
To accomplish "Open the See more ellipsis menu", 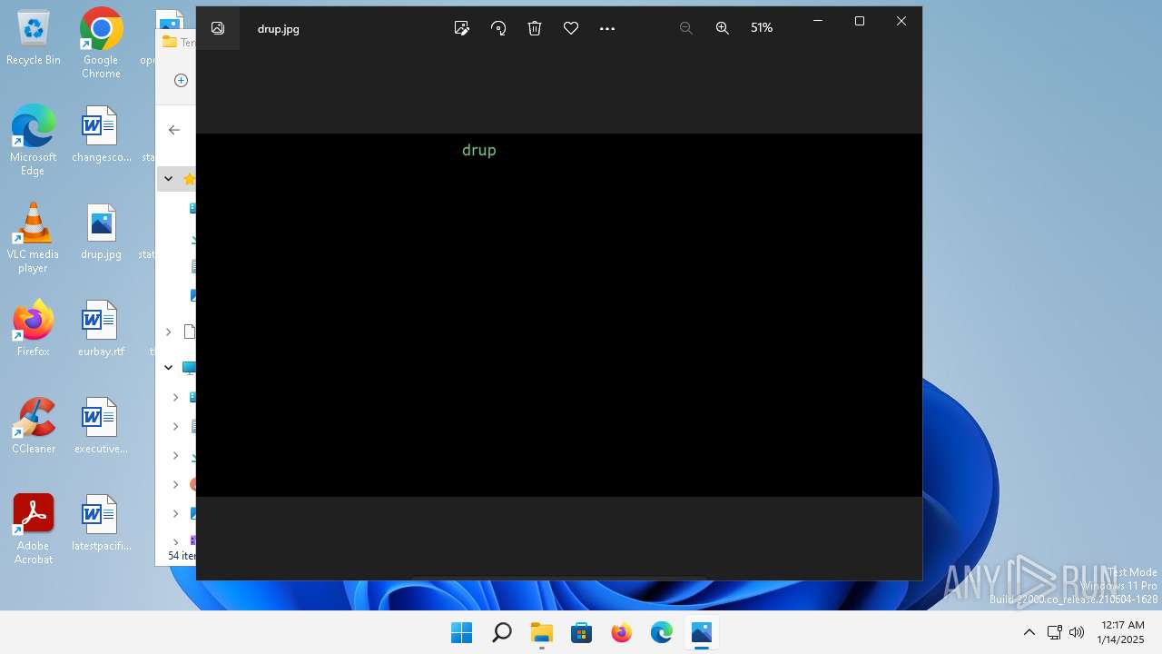I will pos(607,28).
